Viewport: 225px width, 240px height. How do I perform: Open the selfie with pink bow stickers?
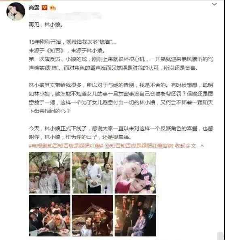coord(136,173)
